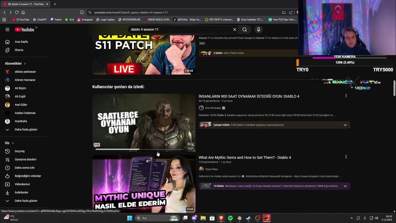
Task: Go forward in the browser
Action: coord(11,12)
